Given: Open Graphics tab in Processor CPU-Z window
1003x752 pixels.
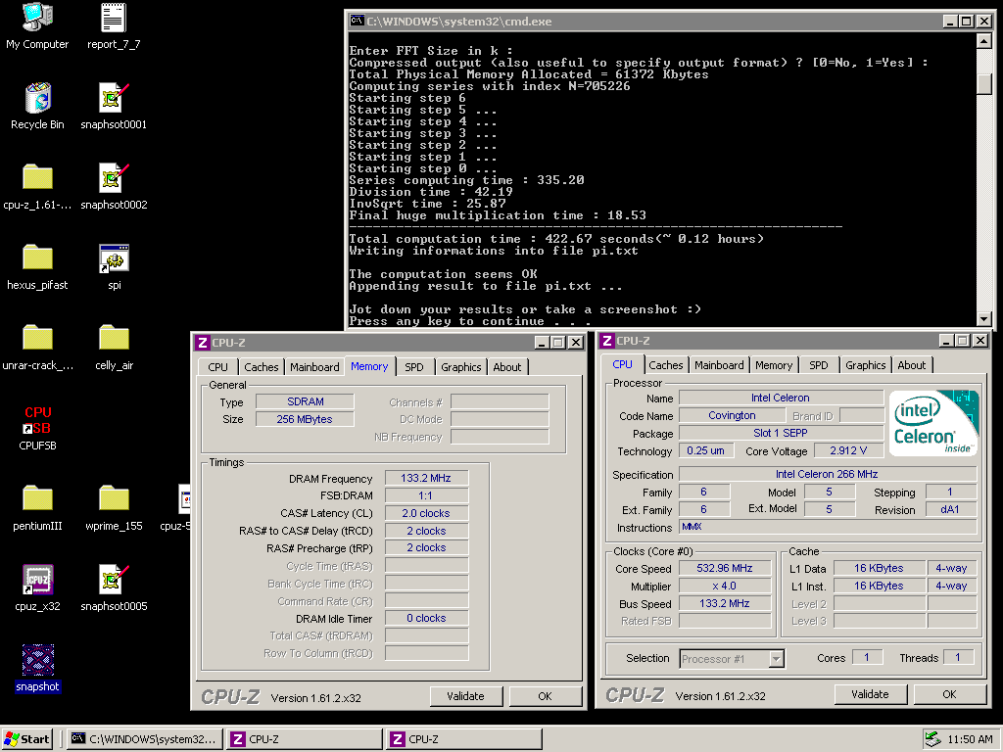Looking at the screenshot, I should (x=865, y=365).
